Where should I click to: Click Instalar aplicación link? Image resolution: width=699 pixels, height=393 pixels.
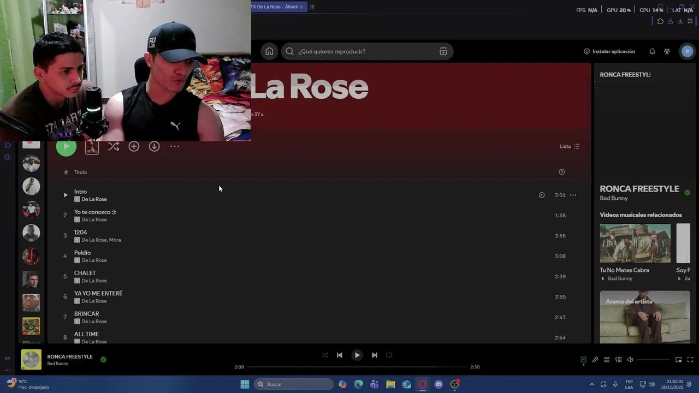tap(609, 51)
